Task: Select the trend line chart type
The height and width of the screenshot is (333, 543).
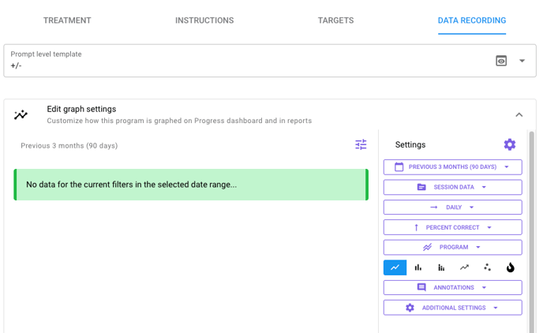Action: tap(464, 268)
